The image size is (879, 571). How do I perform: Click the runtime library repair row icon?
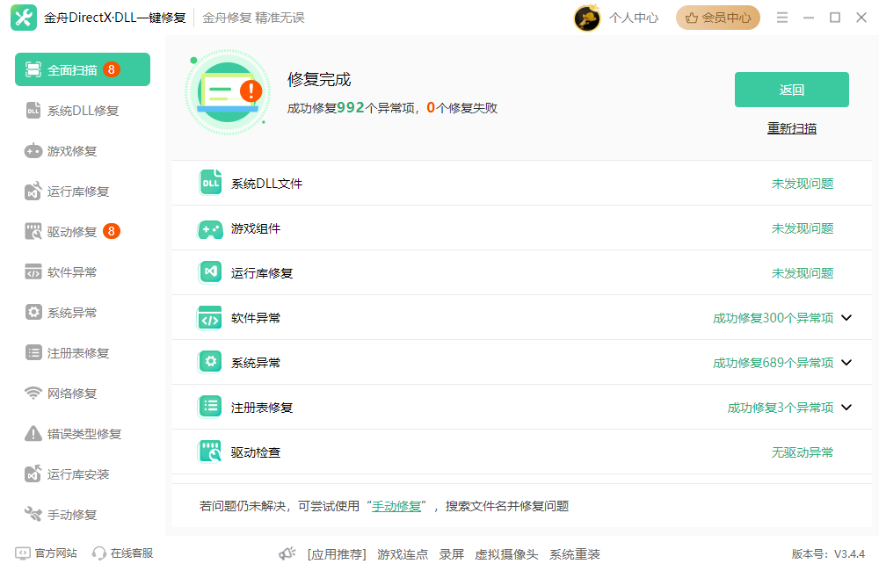[211, 273]
